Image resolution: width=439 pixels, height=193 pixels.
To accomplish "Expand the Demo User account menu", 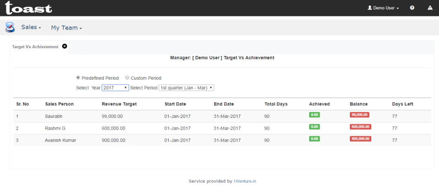I will [383, 8].
